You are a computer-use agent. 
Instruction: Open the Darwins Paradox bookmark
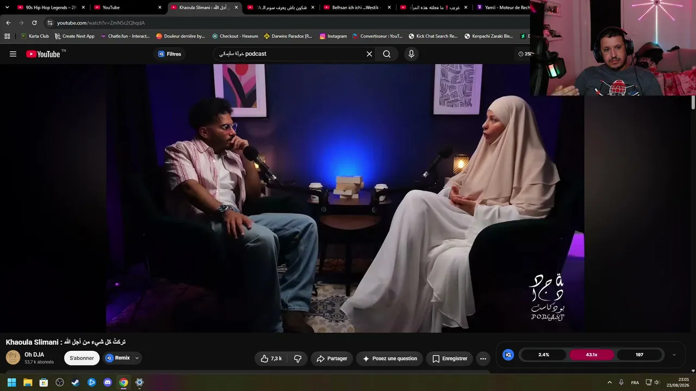click(x=288, y=36)
